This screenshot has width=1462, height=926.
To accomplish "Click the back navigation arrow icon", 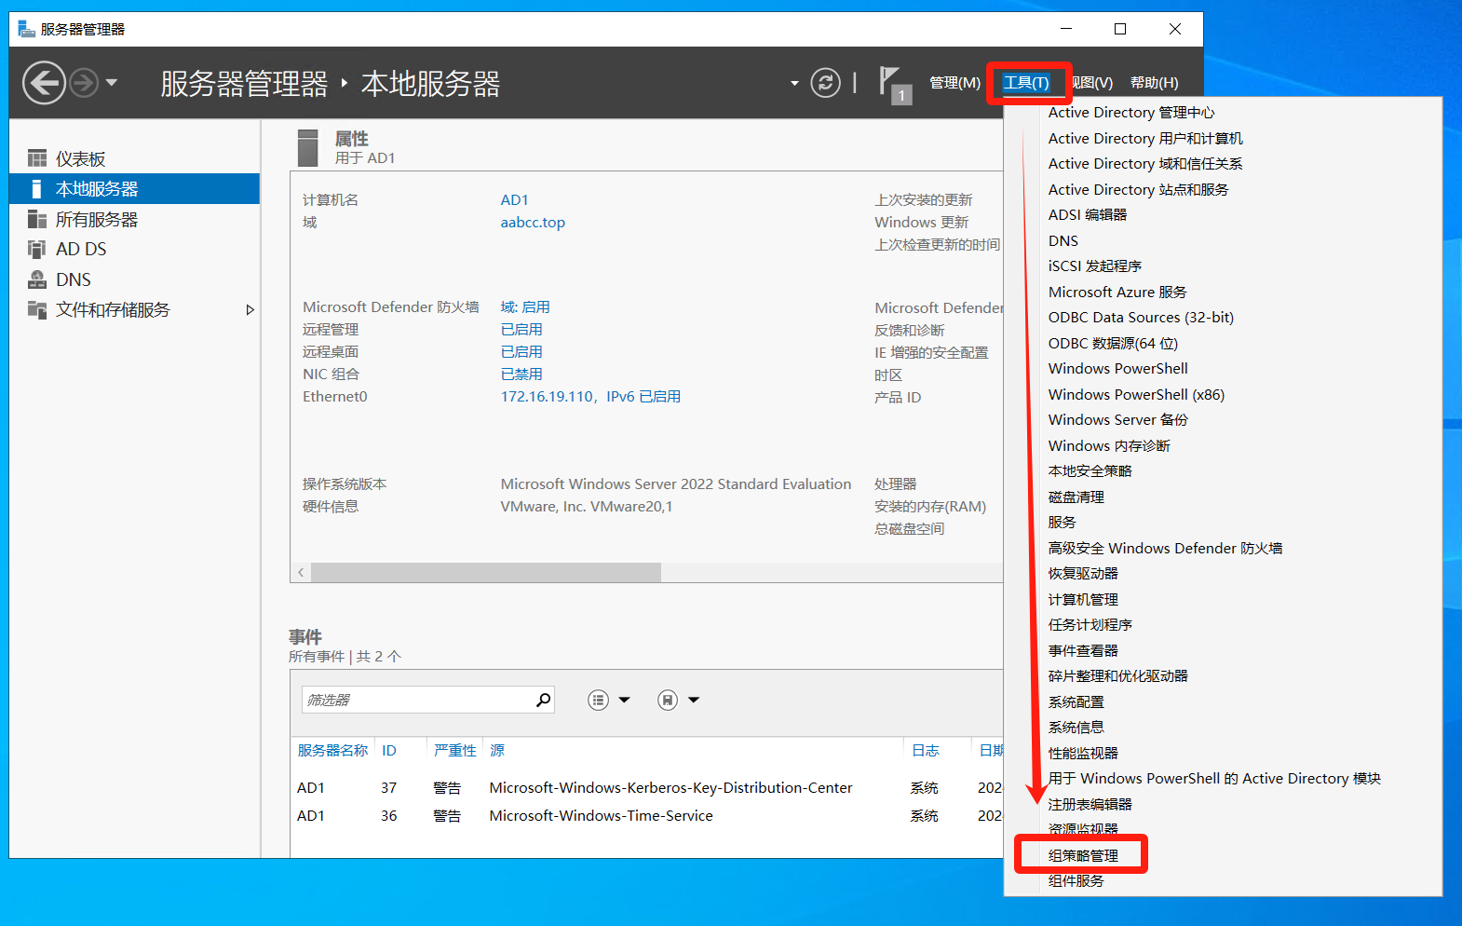I will 44,83.
